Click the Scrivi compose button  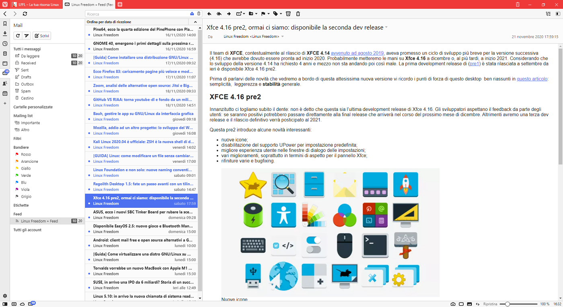click(42, 36)
